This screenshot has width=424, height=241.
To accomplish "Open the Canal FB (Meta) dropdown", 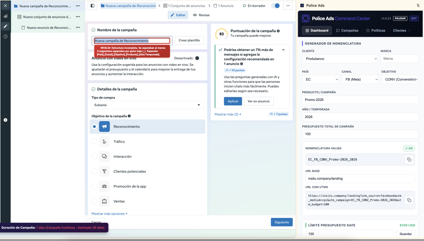I will [x=360, y=79].
